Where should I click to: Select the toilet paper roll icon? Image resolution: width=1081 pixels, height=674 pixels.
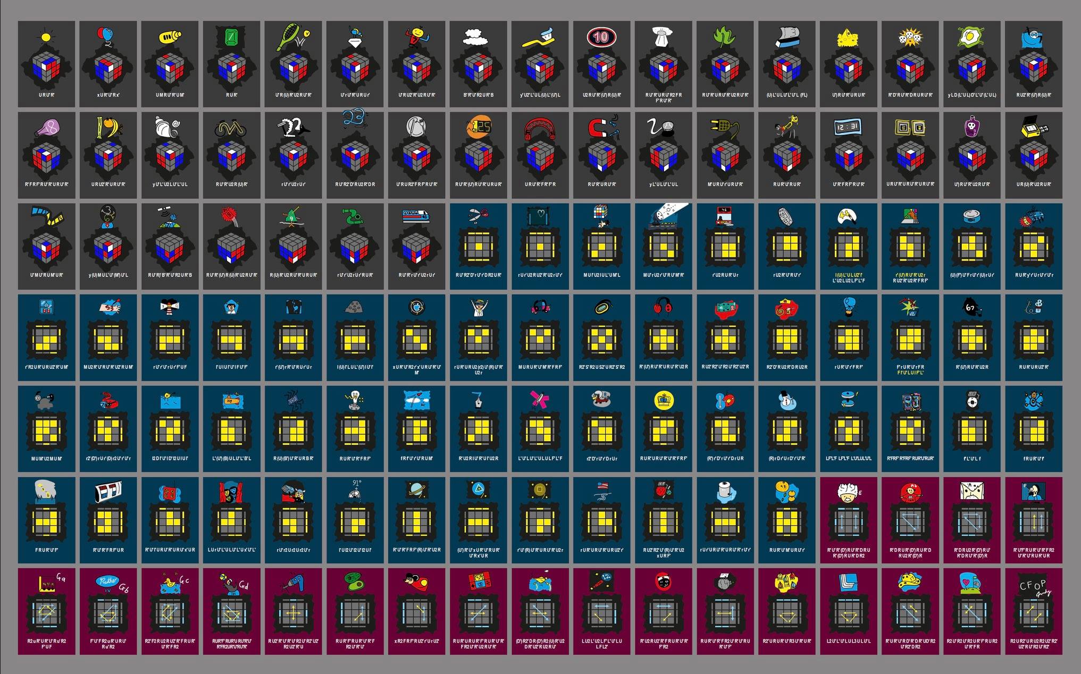click(724, 492)
